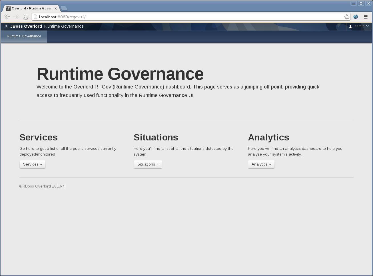Click the globe icon beside the address bar
This screenshot has height=276, width=373.
point(356,17)
